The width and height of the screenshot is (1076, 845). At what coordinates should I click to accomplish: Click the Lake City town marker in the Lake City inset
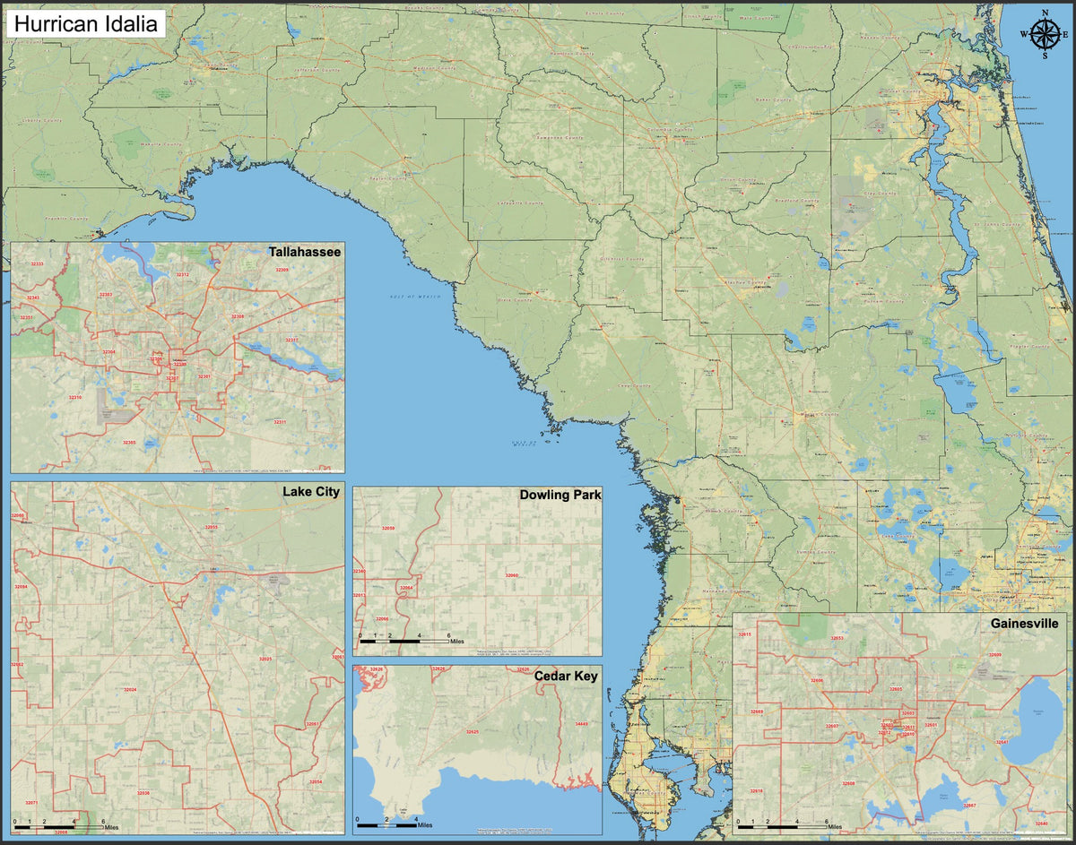(x=213, y=568)
